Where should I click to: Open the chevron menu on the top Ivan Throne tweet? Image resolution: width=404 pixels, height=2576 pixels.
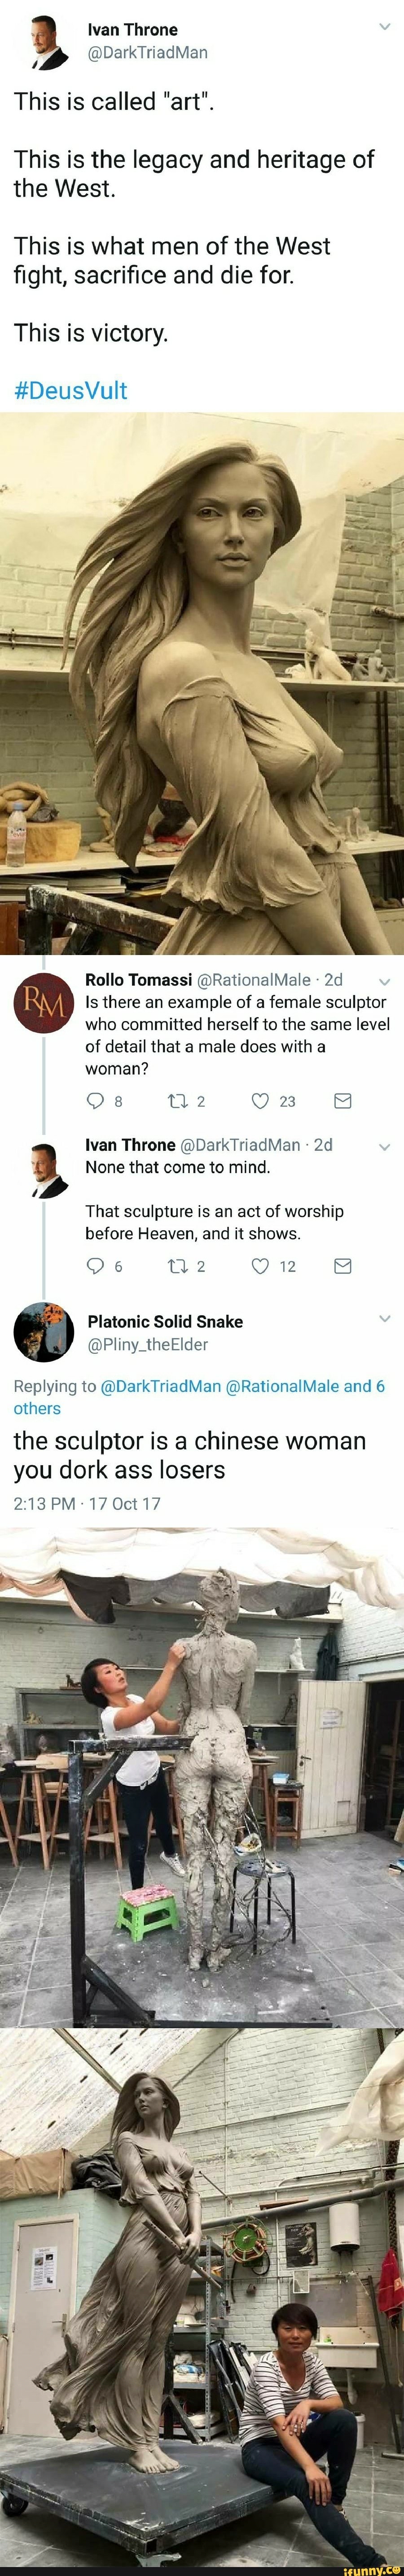[384, 27]
